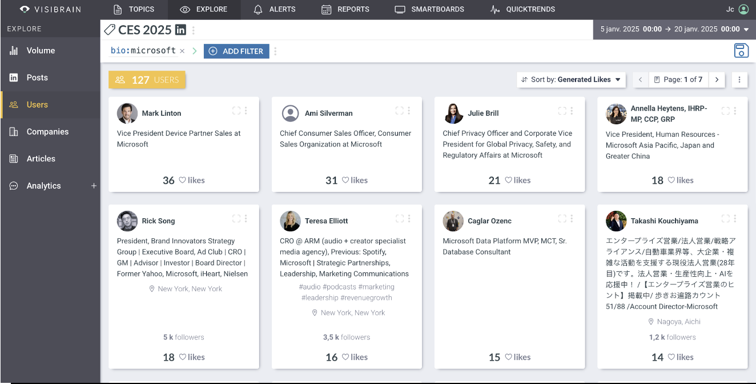
Task: Select Companies in the Explore sidebar
Action: (x=47, y=132)
